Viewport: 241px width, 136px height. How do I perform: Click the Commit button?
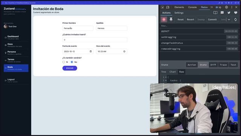click(x=212, y=20)
